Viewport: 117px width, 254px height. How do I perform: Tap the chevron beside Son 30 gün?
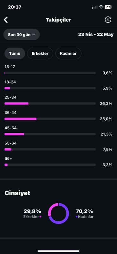click(x=34, y=35)
